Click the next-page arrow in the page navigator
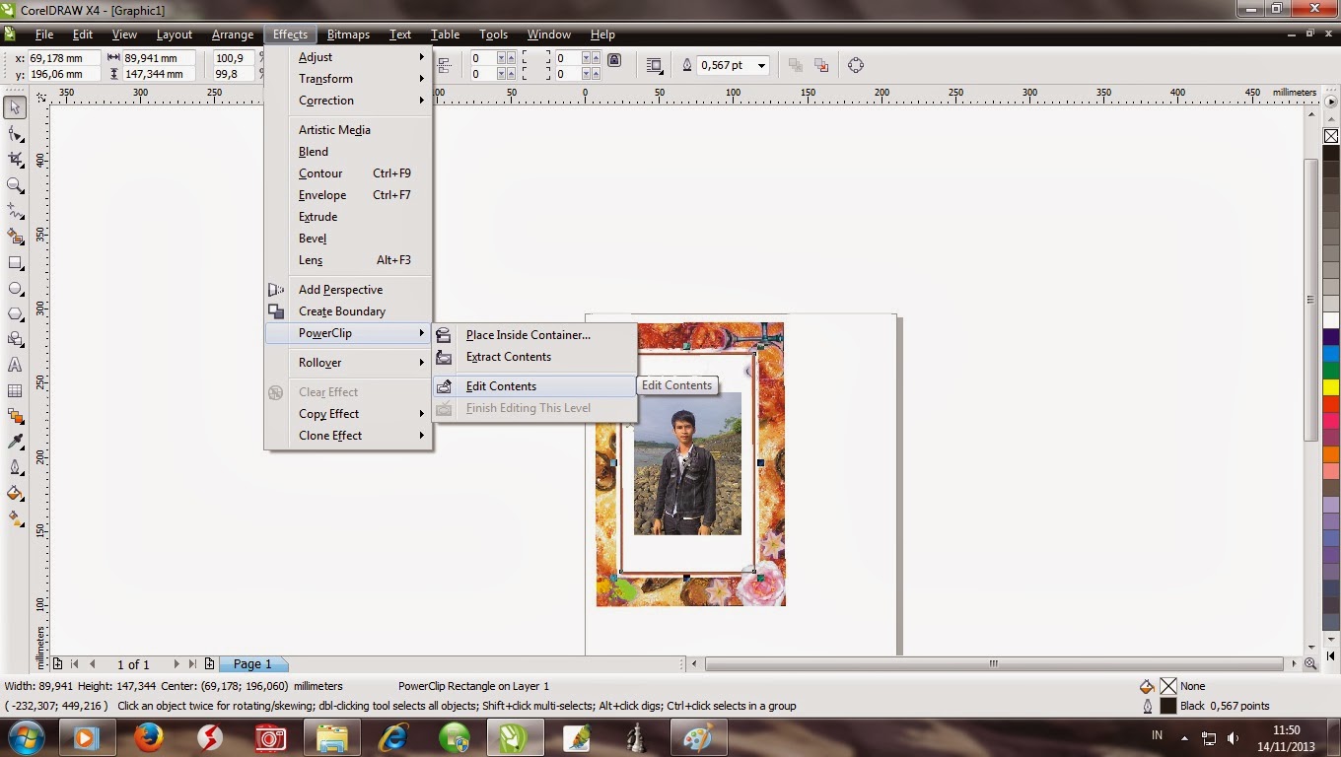The height and width of the screenshot is (757, 1341). 177,664
